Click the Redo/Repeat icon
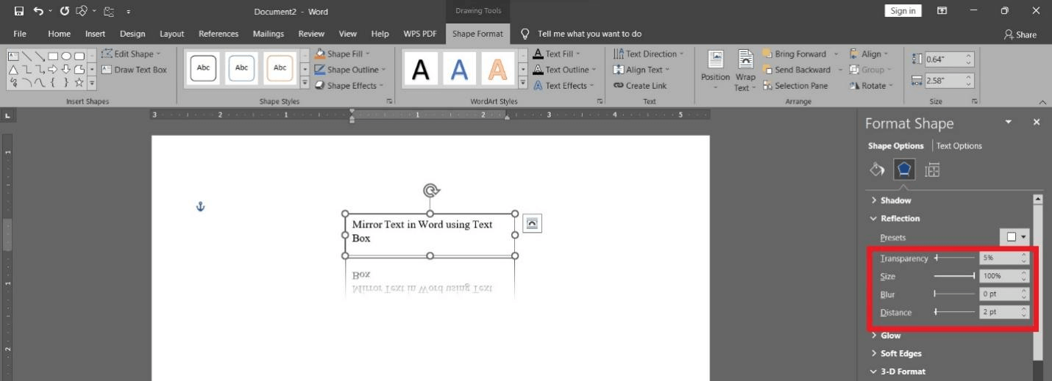The image size is (1052, 381). click(64, 11)
